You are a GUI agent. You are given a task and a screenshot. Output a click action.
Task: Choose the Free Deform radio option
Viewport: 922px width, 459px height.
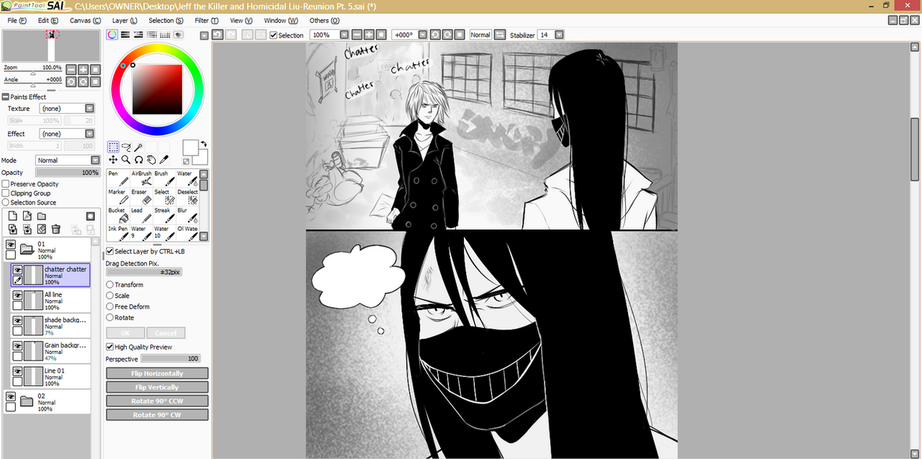tap(109, 306)
